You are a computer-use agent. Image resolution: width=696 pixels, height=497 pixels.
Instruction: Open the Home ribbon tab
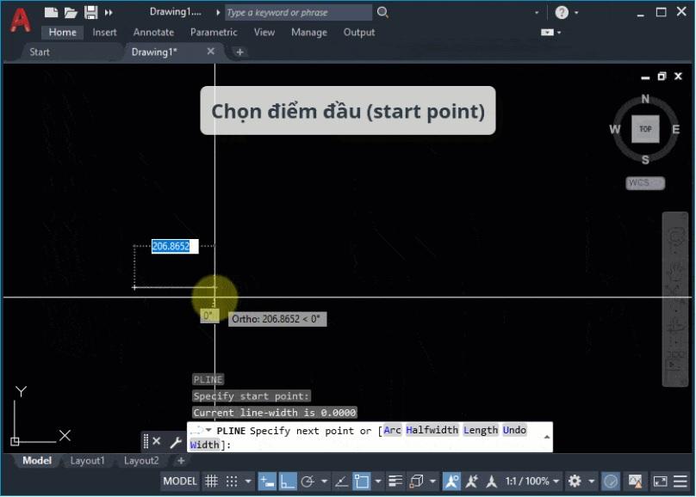click(x=62, y=33)
